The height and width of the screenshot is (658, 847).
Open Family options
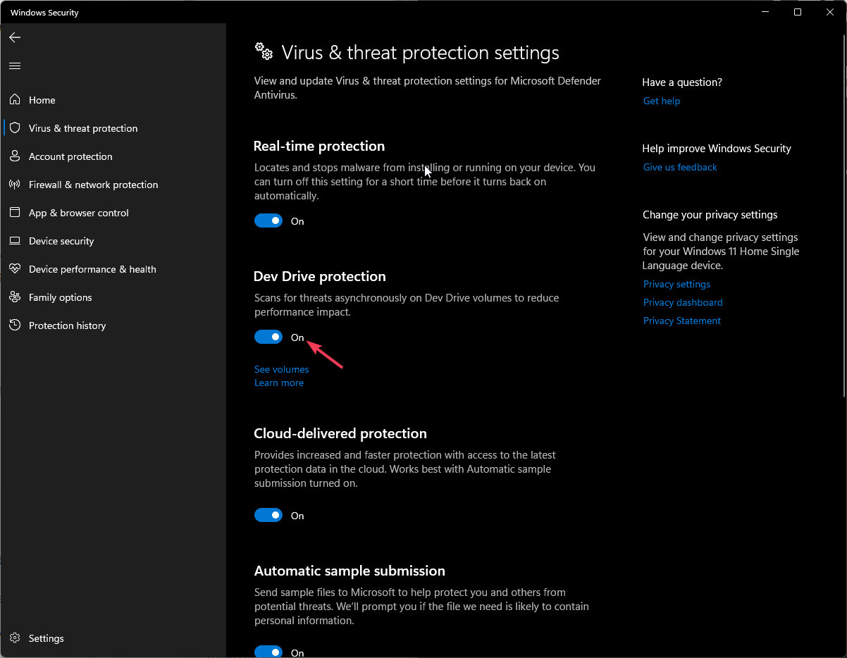click(60, 297)
